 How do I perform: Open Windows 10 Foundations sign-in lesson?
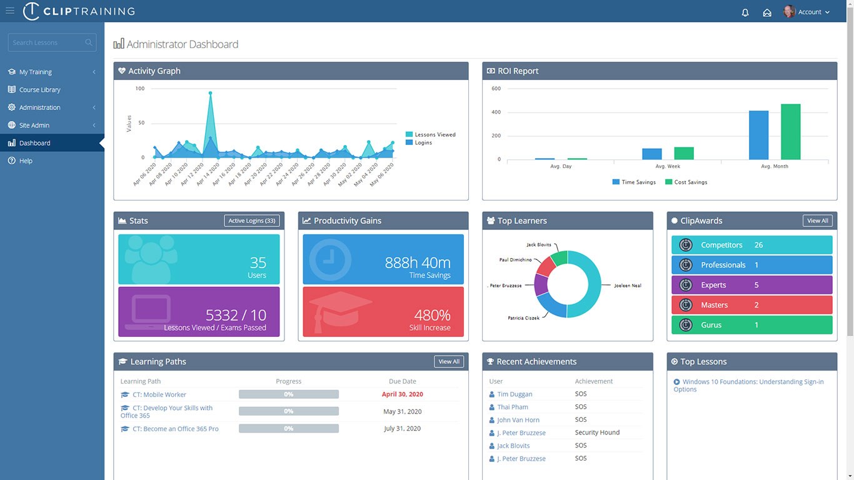[748, 385]
